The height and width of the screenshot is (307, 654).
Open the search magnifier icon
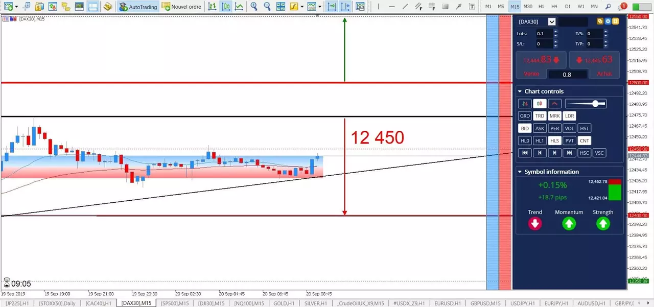point(608,7)
